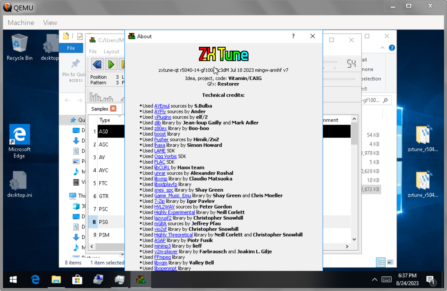Click the touch keyboard icon in system tray

pos(386,280)
